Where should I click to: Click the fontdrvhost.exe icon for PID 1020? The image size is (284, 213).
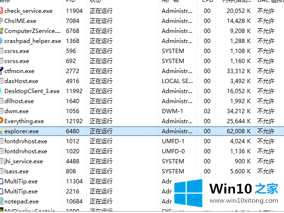(1, 151)
